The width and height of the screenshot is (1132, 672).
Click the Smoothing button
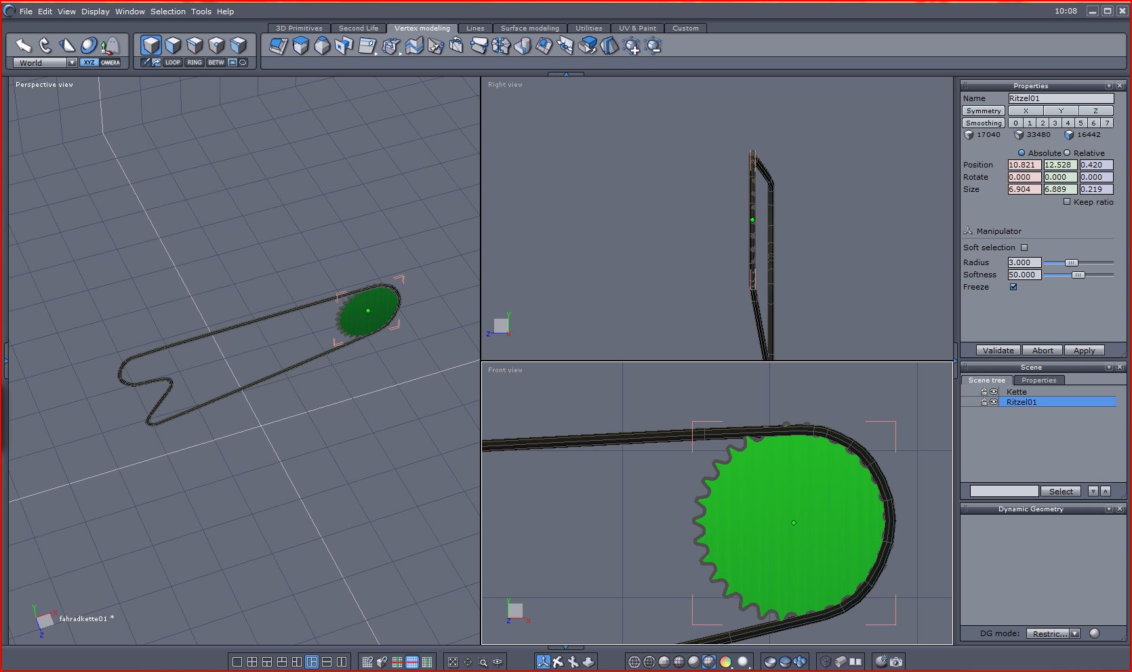984,123
